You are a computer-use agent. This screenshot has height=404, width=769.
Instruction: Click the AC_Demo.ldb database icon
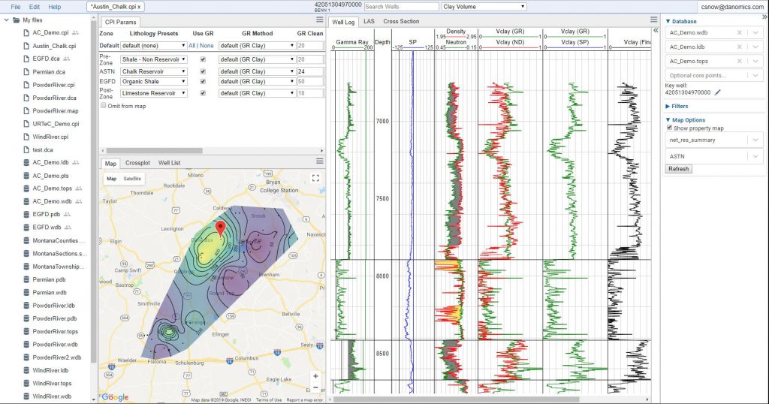26,162
